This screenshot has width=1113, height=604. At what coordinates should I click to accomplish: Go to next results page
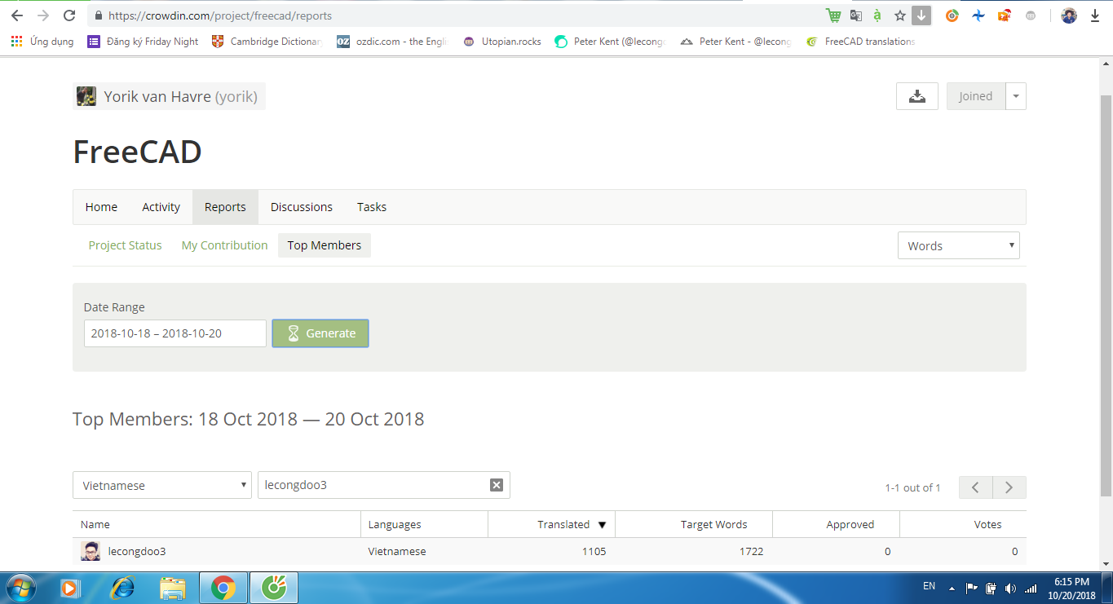1009,487
